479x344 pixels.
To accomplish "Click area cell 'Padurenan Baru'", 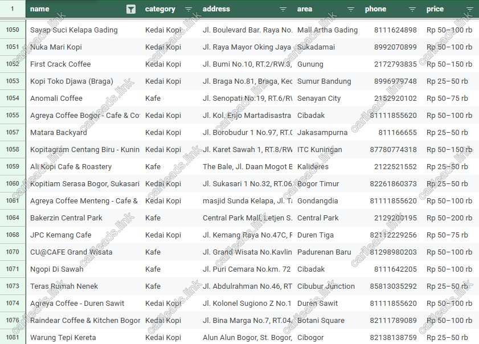I will (x=326, y=252).
